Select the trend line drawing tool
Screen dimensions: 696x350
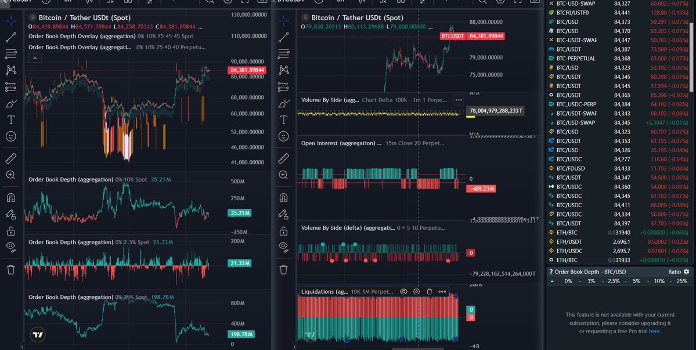11,37
